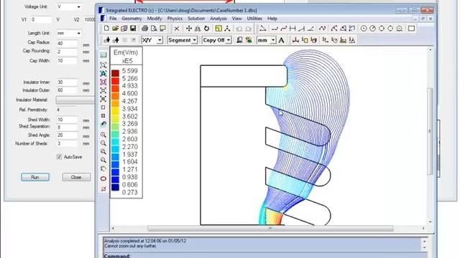Screen dimensions: 460x258
Task: Click the Close button in parameters dialog
Action: point(76,177)
